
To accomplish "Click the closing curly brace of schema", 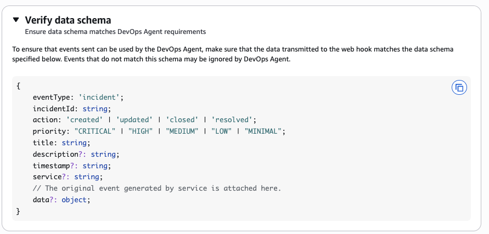I will (19, 211).
